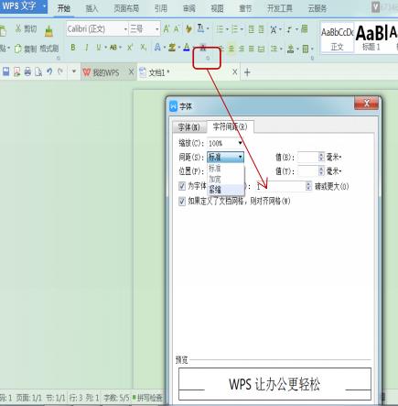Screen dimensions: 398x406
Task: Open the 开始 ribbon tab
Action: [x=64, y=8]
